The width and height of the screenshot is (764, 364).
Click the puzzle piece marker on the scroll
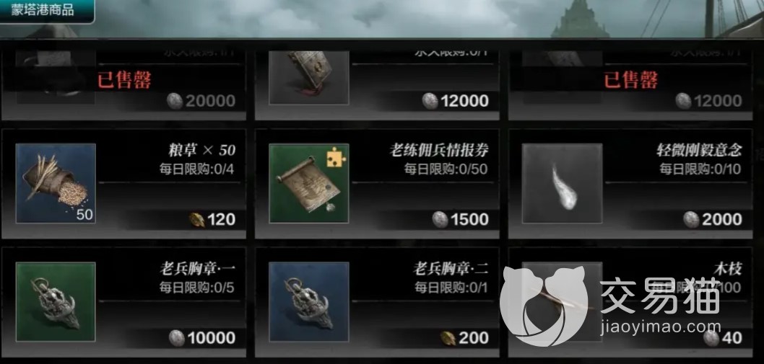(337, 156)
